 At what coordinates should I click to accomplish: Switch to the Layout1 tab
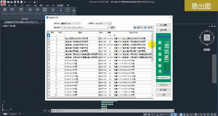coord(13,114)
